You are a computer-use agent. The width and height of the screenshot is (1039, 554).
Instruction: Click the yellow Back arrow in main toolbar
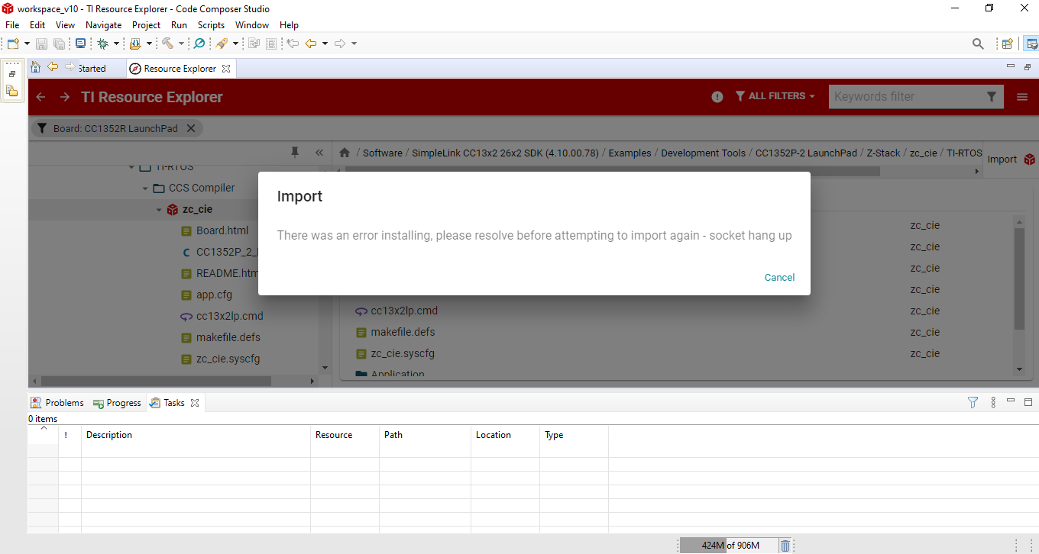(311, 43)
